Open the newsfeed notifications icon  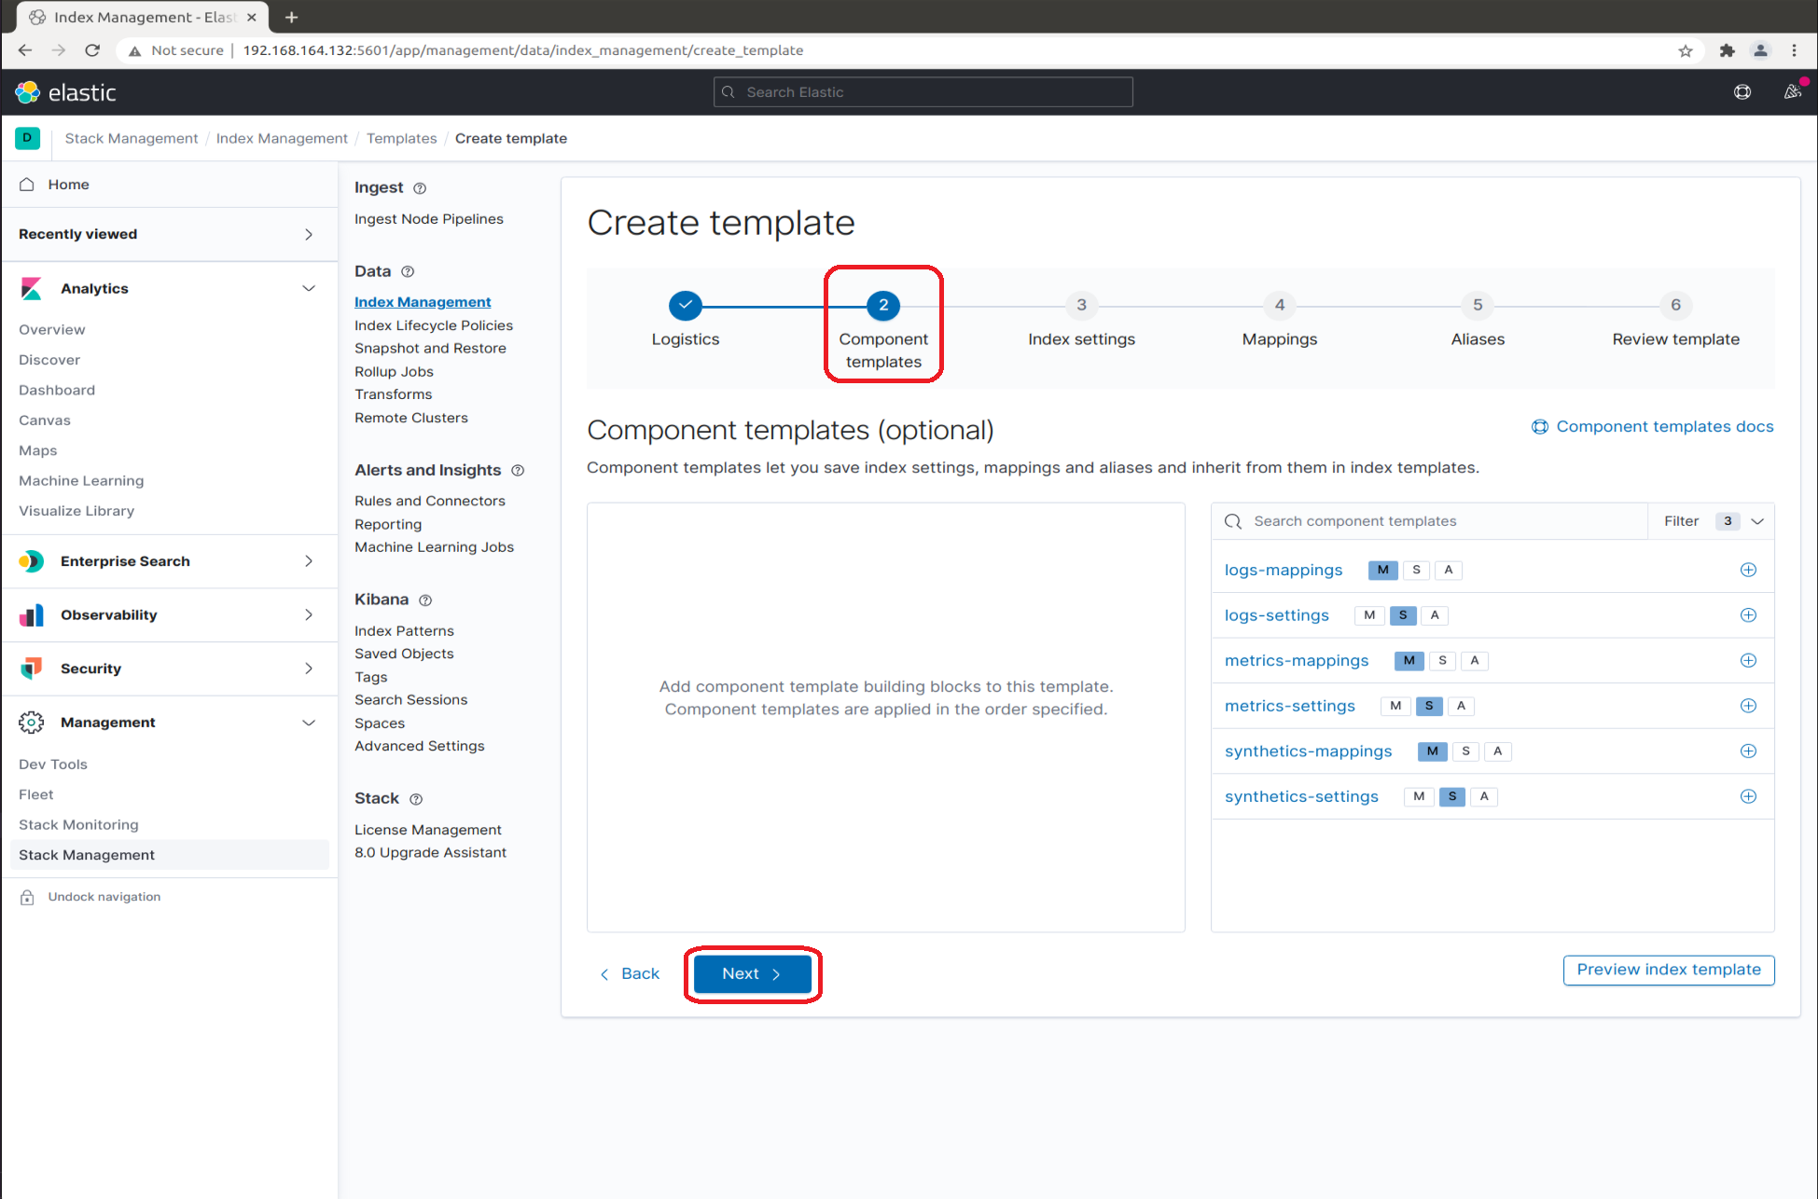point(1792,92)
